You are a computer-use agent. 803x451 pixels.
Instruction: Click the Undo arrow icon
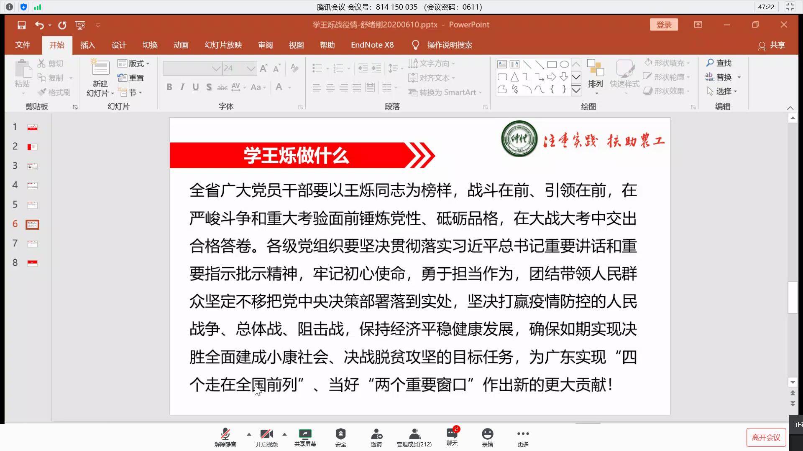(x=39, y=25)
